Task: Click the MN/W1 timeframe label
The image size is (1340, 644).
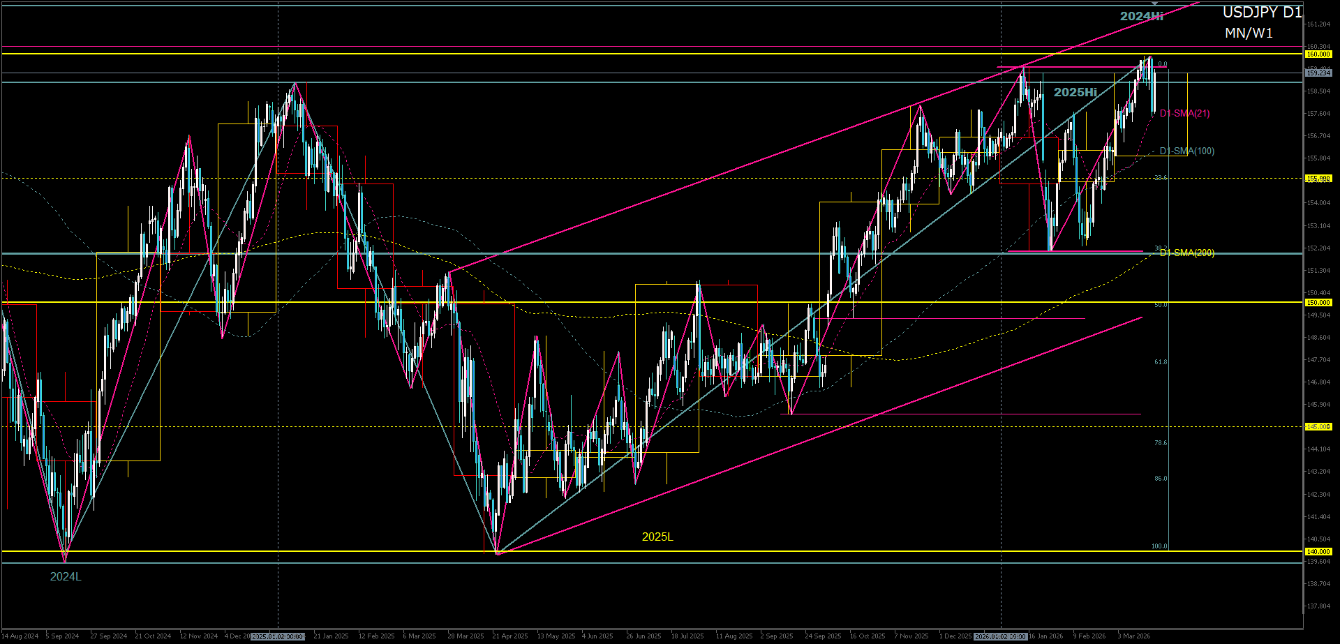Action: (1249, 33)
